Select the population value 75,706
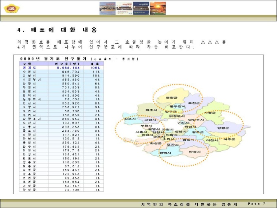Screen dimensions: 277x208 (72, 190)
